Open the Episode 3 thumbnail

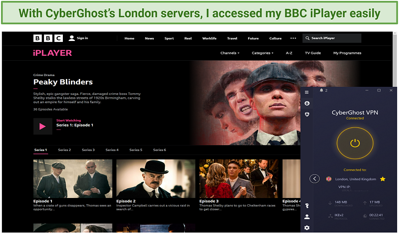(x=239, y=179)
